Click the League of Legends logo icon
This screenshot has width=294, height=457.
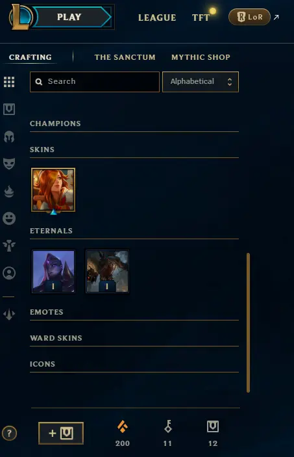[x=20, y=17]
